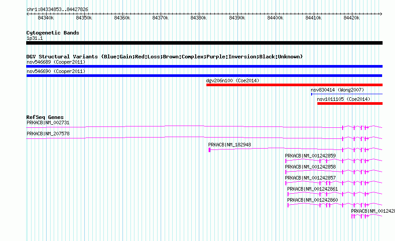The image size is (395, 241).
Task: Click the 84410k ruler tick label
Action: pos(313,18)
